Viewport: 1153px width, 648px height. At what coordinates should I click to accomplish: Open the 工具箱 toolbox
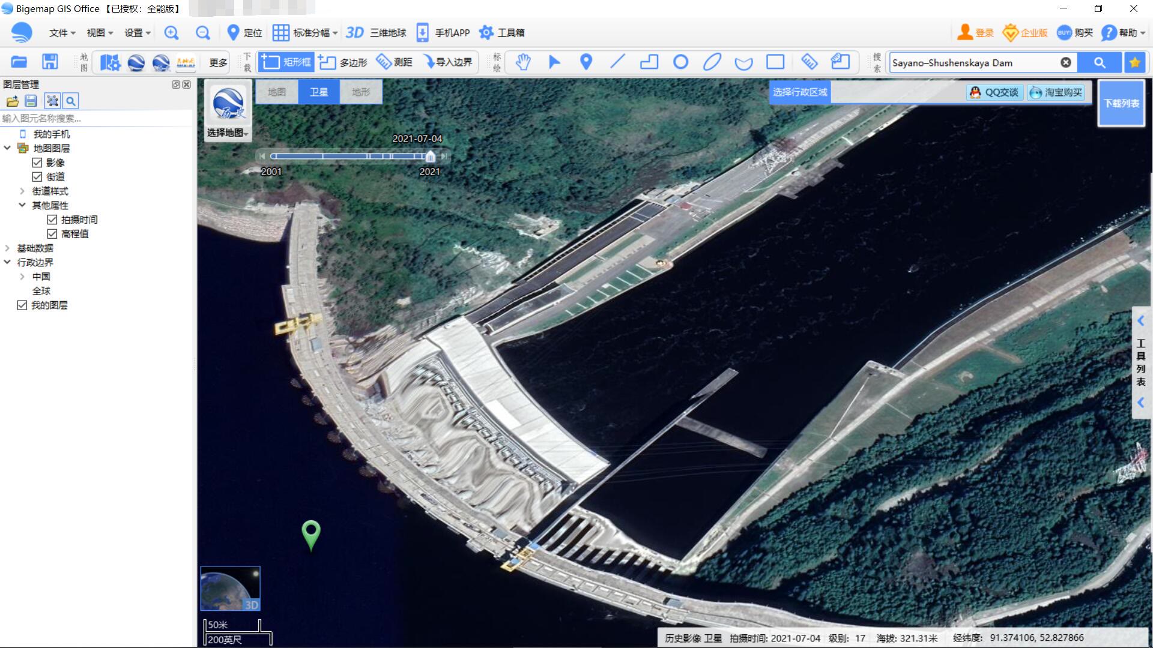(x=502, y=33)
